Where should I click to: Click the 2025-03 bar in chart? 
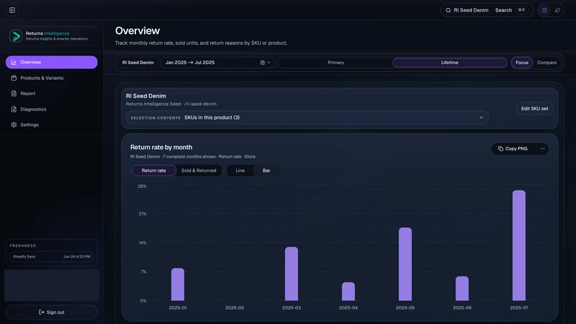pyautogui.click(x=292, y=274)
